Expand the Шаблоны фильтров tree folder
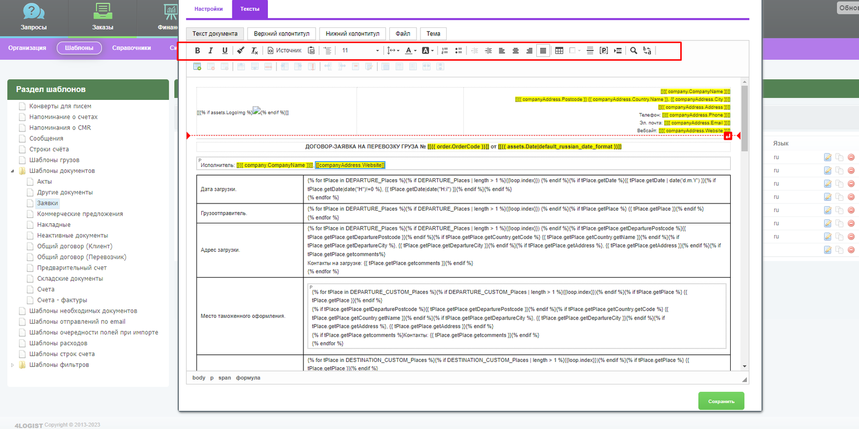 pos(12,365)
